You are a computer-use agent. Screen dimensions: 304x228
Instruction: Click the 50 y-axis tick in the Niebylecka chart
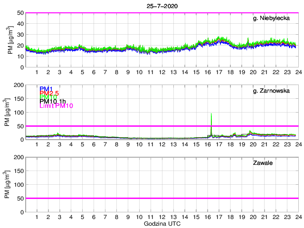tap(20, 13)
